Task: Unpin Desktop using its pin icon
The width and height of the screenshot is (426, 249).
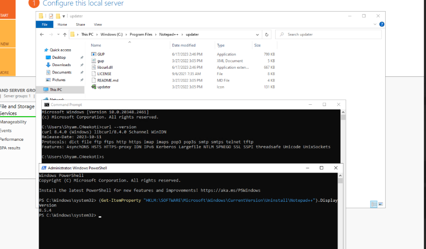Action: coord(82,58)
